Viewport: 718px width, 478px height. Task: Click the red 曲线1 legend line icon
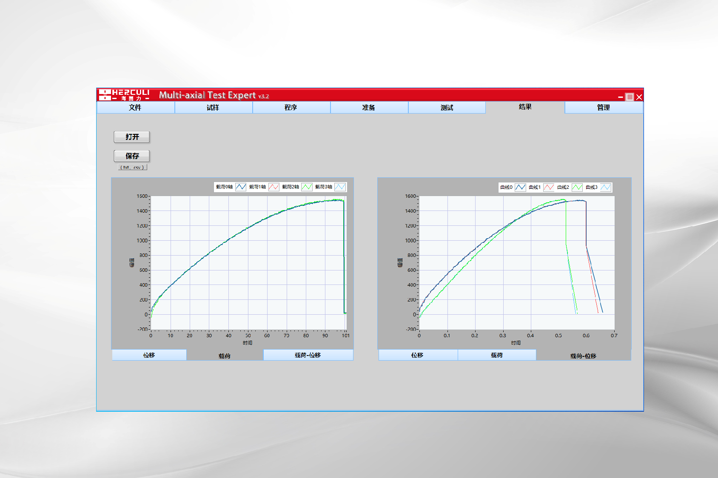[549, 188]
